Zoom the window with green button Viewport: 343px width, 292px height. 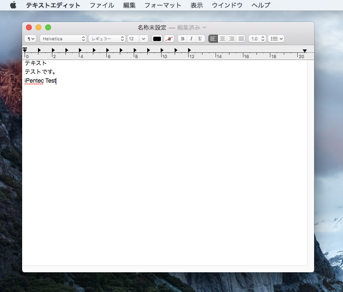[x=48, y=27]
